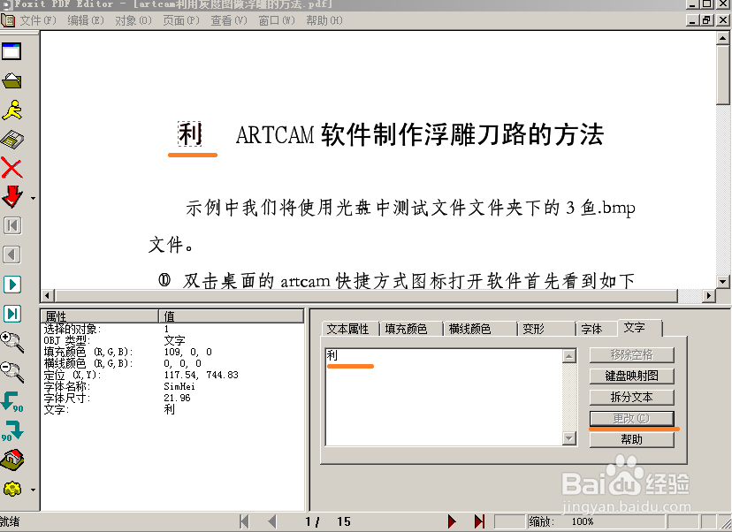
Task: Click fill color value 109, 0, 0
Action: pos(187,352)
